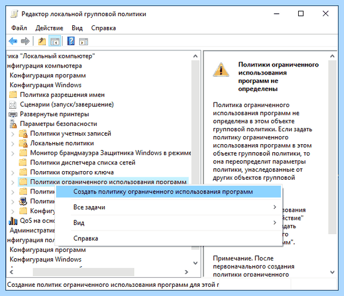The image size is (344, 296).
Task: Select Политика разрешения имен tree item
Action: (62, 94)
